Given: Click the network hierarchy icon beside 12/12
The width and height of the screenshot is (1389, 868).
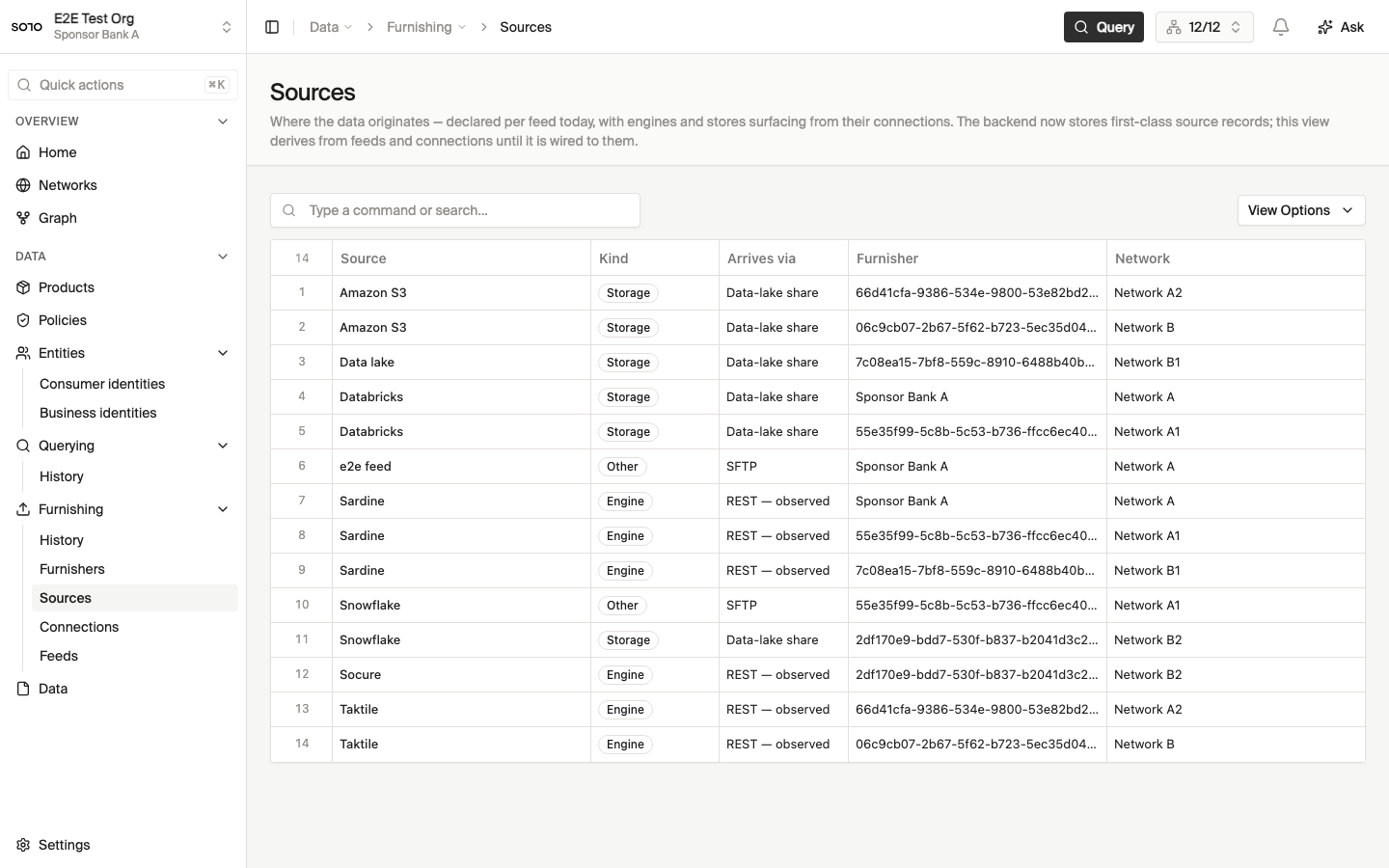Looking at the screenshot, I should (1174, 27).
